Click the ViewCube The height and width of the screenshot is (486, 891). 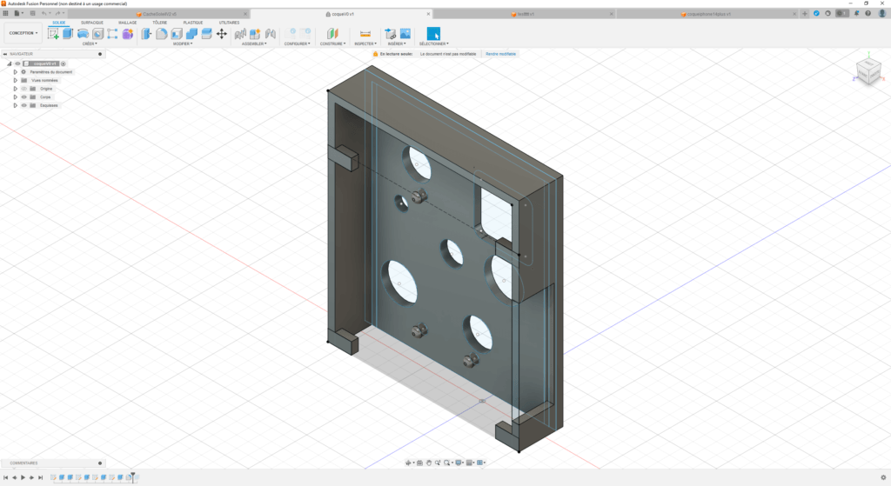click(x=869, y=72)
